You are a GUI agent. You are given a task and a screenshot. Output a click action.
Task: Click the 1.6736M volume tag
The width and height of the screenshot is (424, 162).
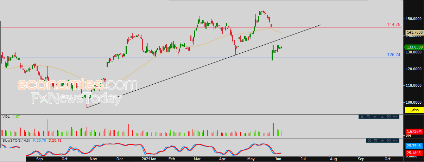coord(414,131)
